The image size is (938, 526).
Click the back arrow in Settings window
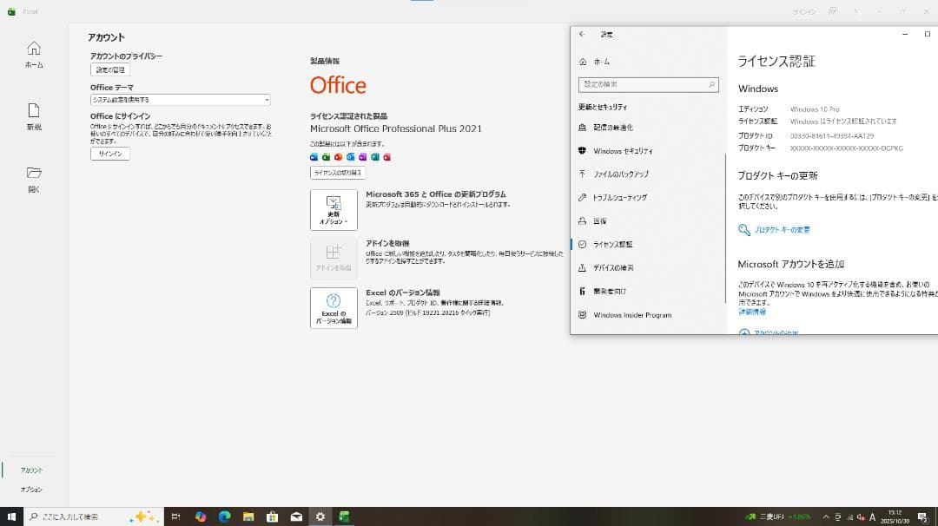pyautogui.click(x=580, y=34)
